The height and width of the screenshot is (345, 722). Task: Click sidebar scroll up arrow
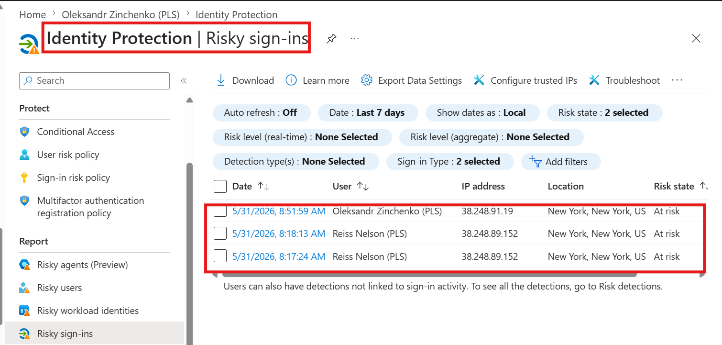(x=189, y=100)
